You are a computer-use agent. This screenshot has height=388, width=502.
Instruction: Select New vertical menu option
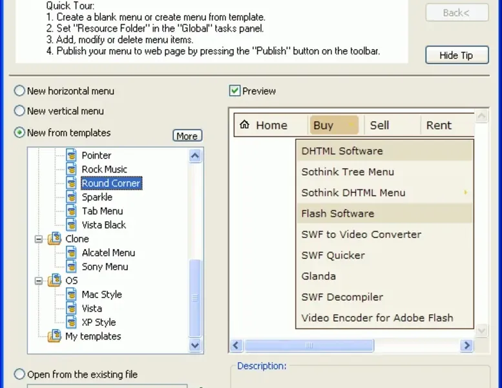click(19, 111)
